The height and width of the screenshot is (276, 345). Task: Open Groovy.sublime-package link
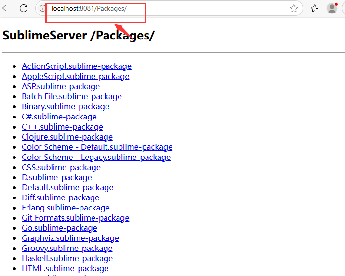click(x=67, y=248)
